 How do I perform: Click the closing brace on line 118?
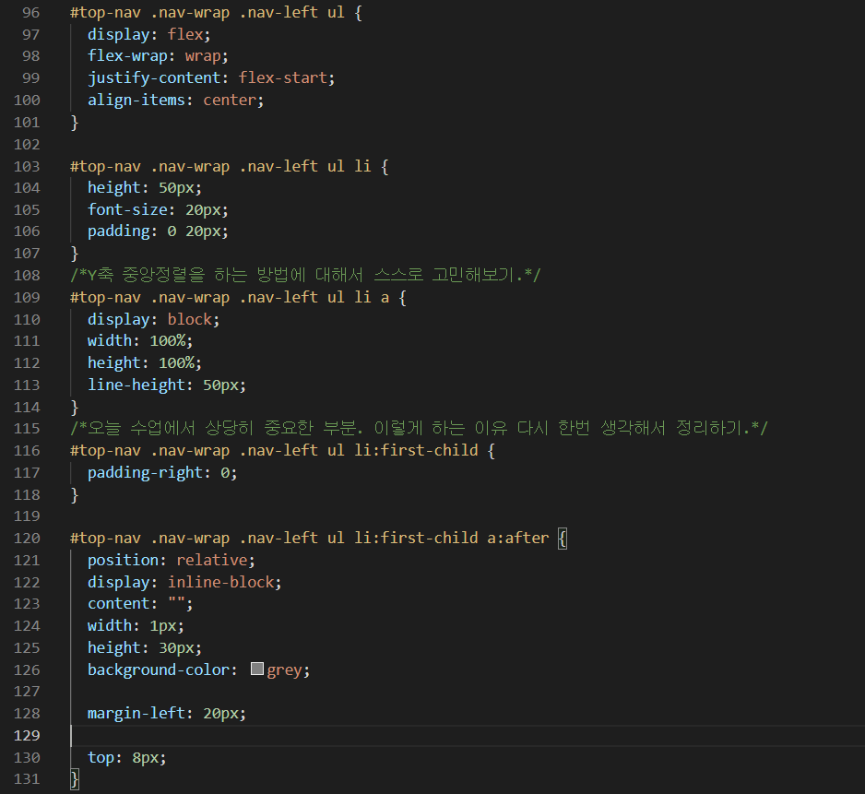(x=75, y=494)
